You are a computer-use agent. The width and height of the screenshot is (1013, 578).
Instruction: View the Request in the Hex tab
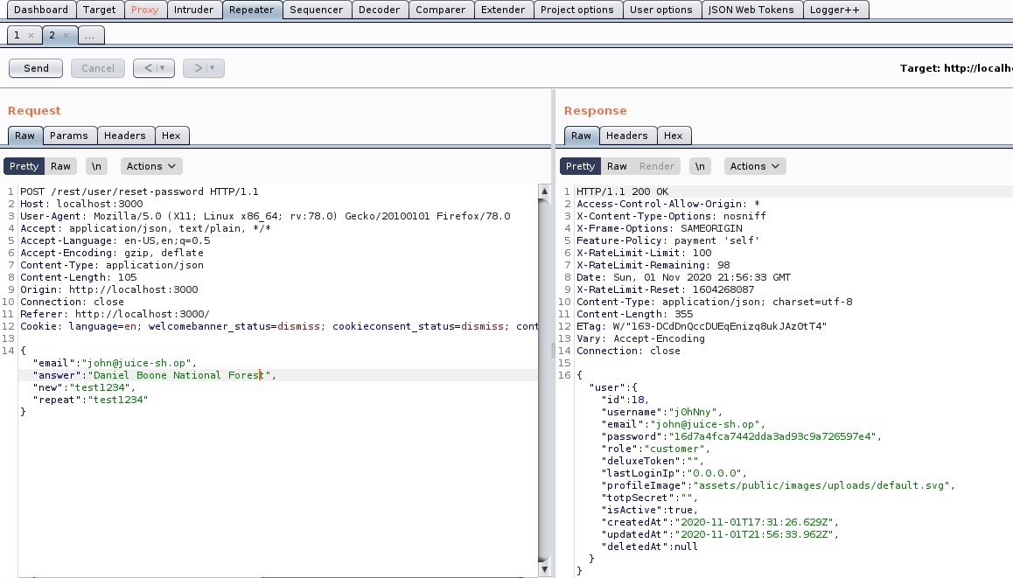point(172,136)
